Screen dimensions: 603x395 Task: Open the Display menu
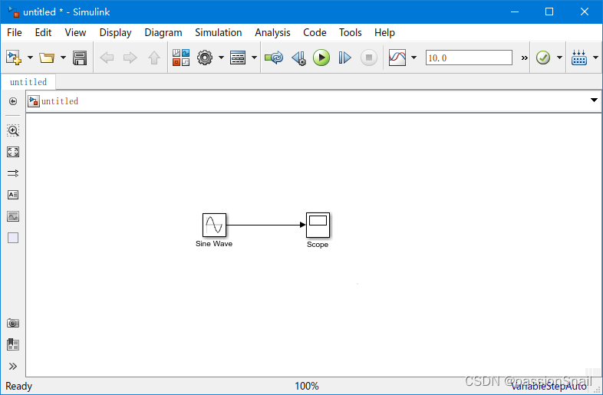click(x=115, y=33)
